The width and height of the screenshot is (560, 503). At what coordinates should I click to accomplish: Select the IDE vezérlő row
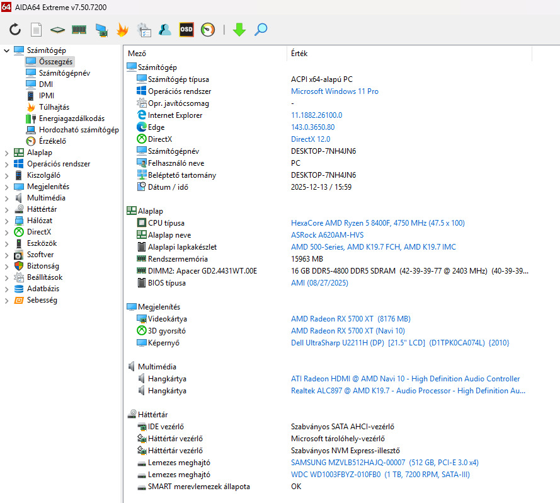(328, 427)
